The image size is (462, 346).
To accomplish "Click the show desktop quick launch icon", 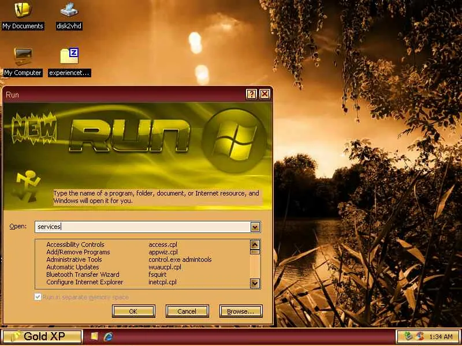I will [94, 336].
